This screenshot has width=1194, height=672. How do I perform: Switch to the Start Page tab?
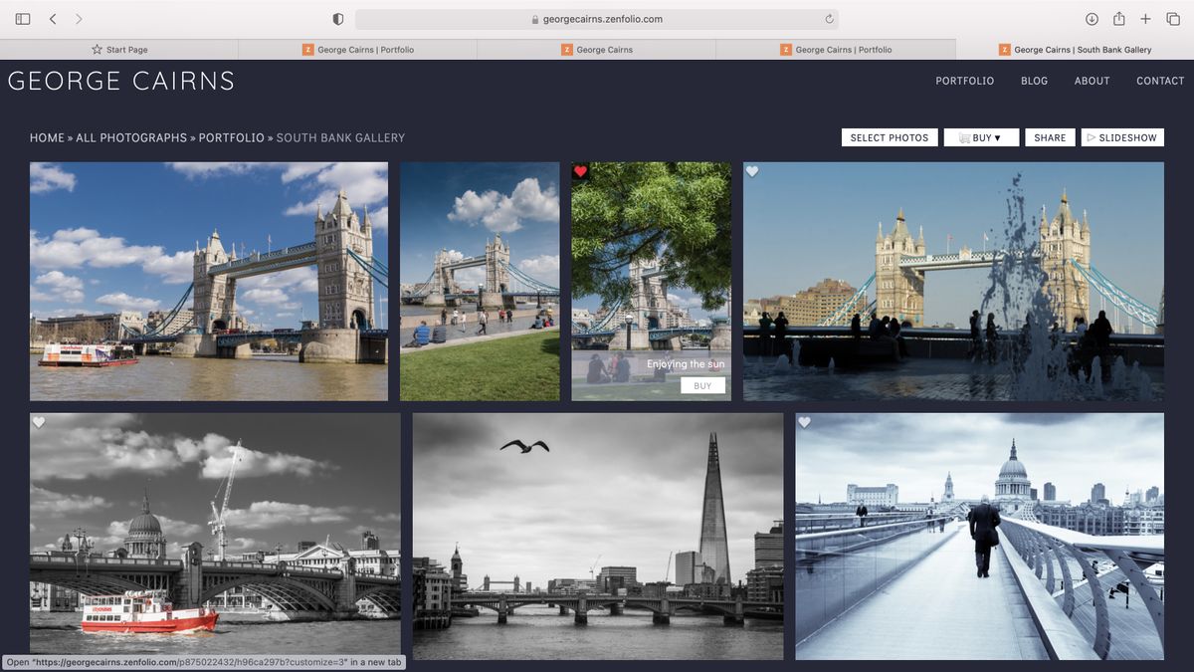click(x=118, y=49)
